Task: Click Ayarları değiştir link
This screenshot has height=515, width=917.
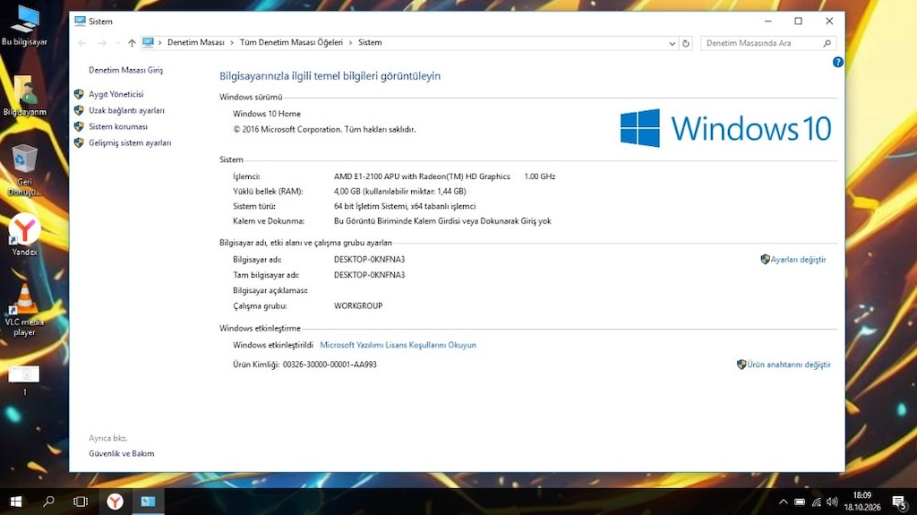Action: [798, 259]
